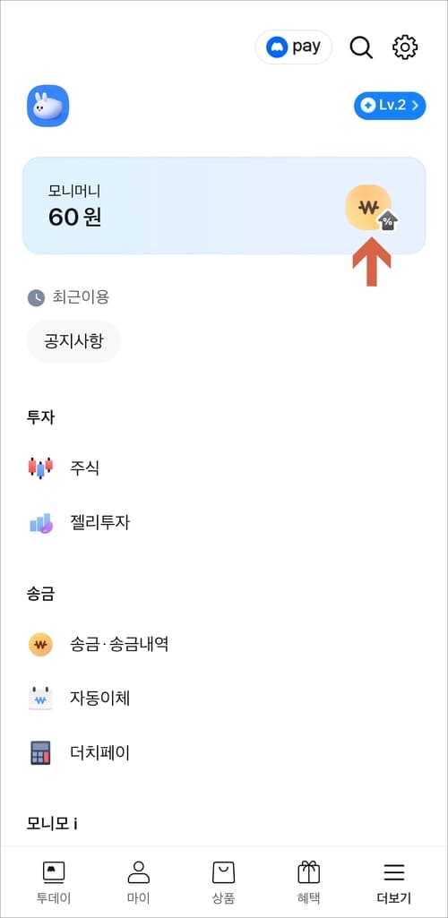The height and width of the screenshot is (918, 448).
Task: Go to the 상품 tab
Action: [224, 883]
